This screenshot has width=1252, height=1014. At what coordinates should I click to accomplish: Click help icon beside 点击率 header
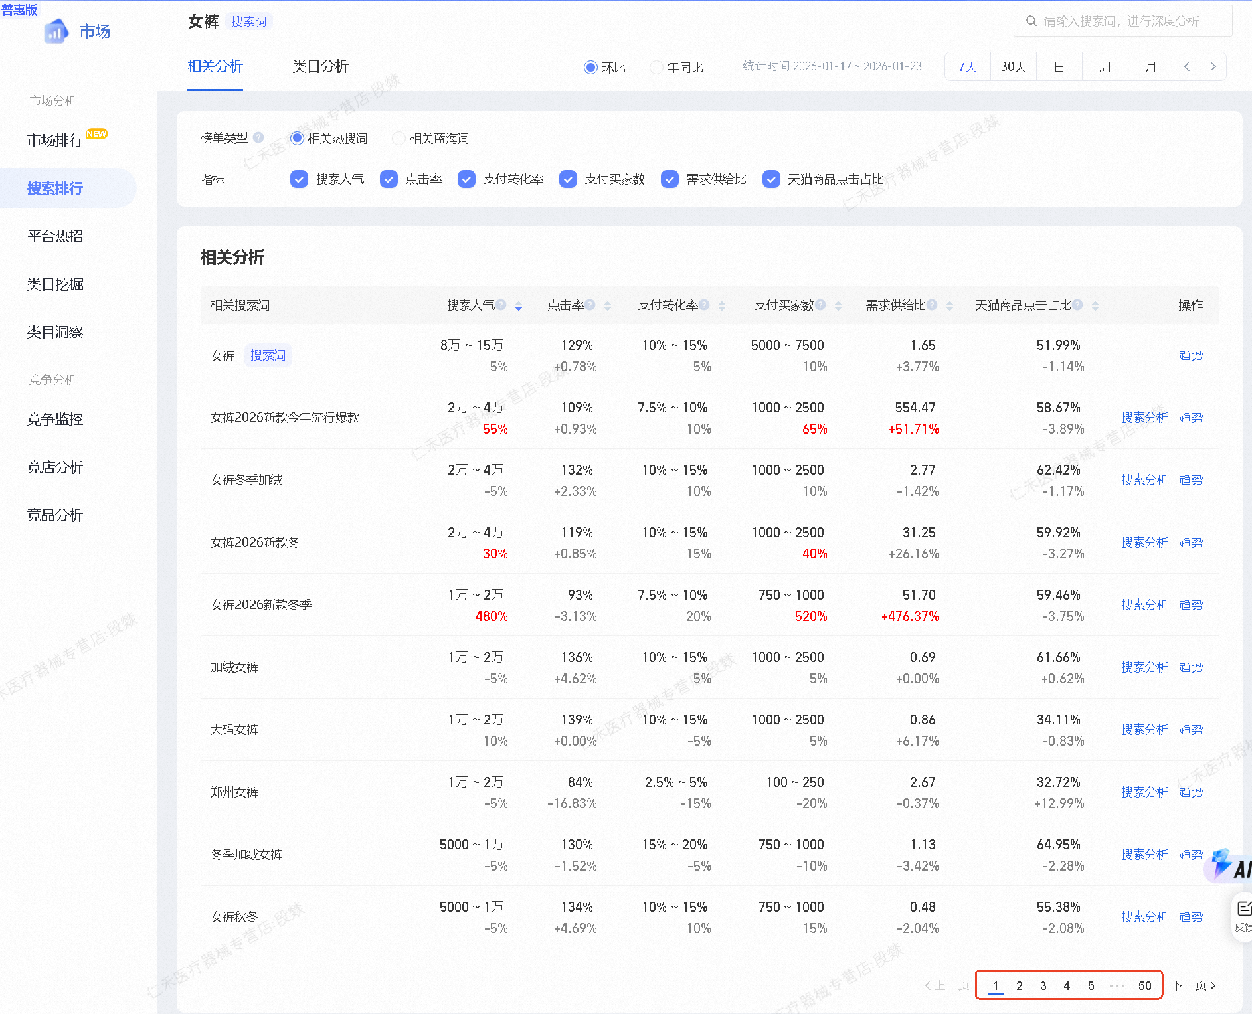click(590, 305)
